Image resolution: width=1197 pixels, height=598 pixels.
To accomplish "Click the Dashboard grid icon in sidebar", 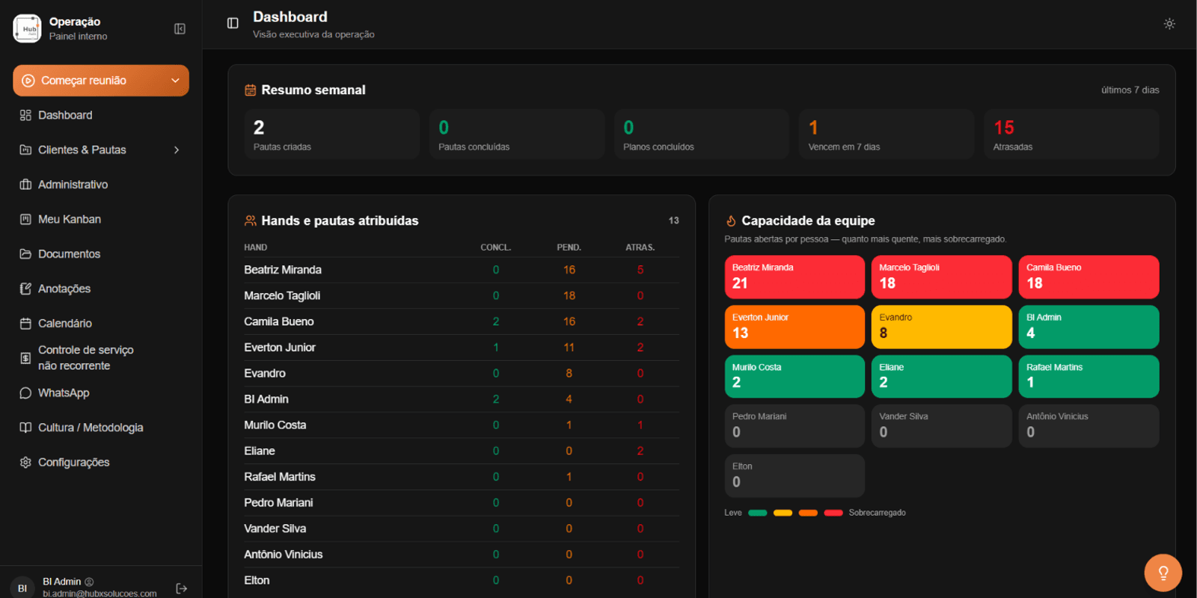I will [25, 115].
